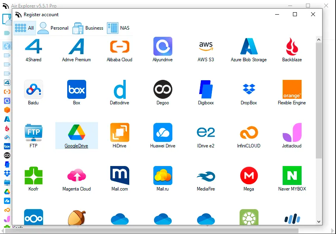Select the Baidu cloud icon
This screenshot has width=336, height=234.
pyautogui.click(x=34, y=89)
